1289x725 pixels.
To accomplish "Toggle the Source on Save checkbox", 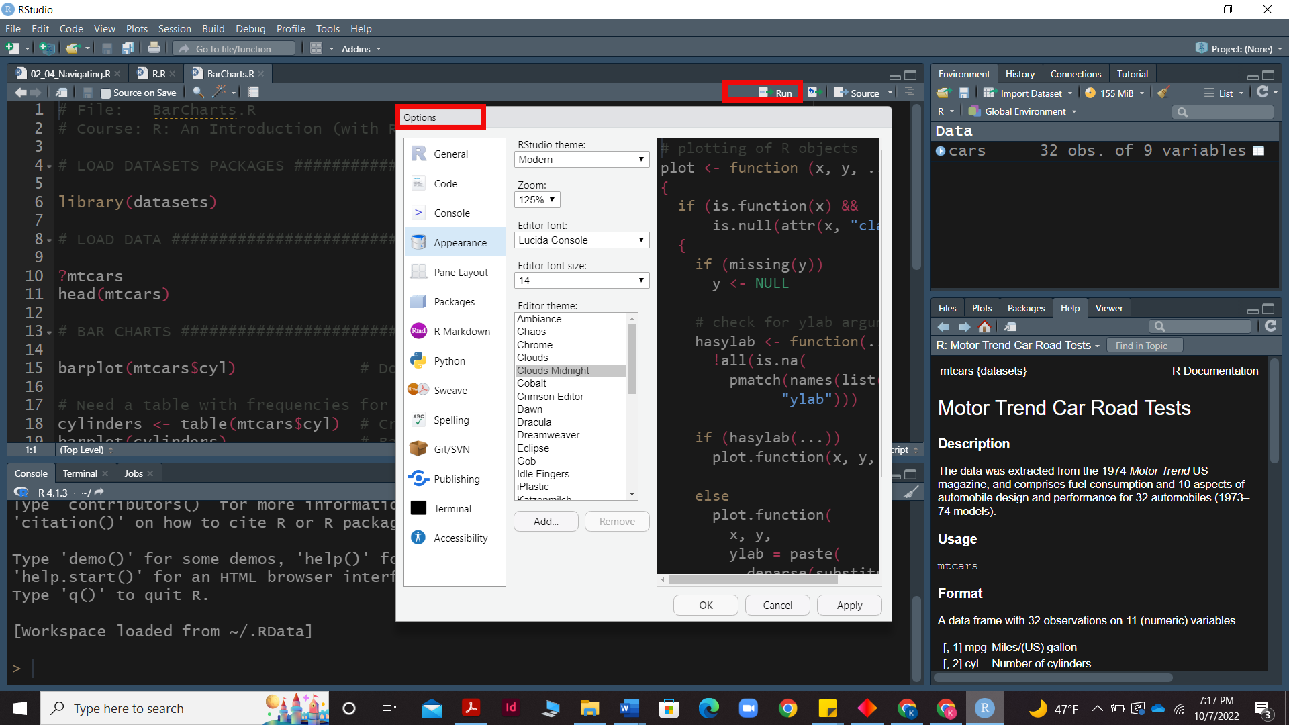I will pyautogui.click(x=105, y=93).
